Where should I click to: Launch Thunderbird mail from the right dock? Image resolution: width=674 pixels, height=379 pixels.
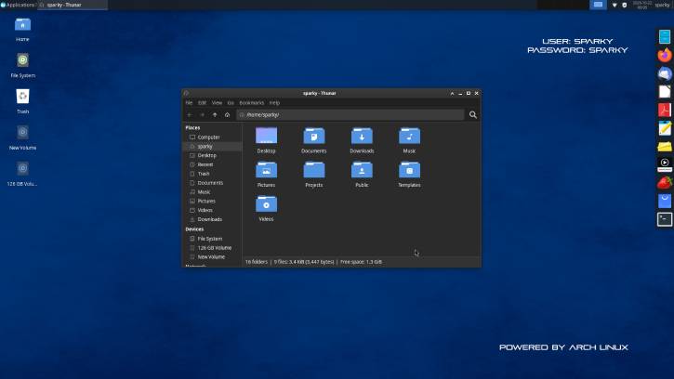pyautogui.click(x=665, y=74)
